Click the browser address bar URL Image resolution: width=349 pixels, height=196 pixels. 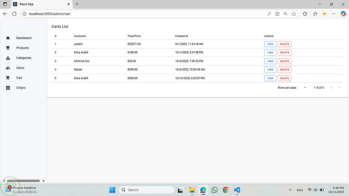coord(50,14)
